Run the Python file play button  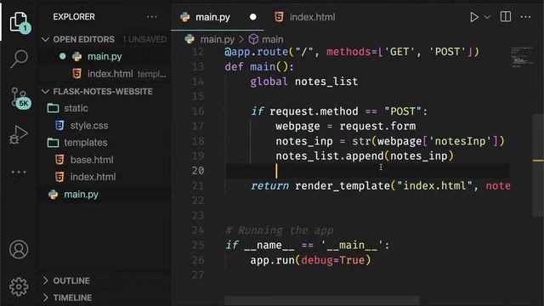coord(474,17)
